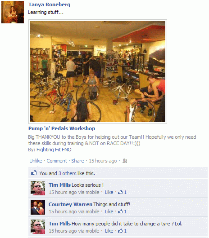Like Courtney Warren's comment

(109, 212)
